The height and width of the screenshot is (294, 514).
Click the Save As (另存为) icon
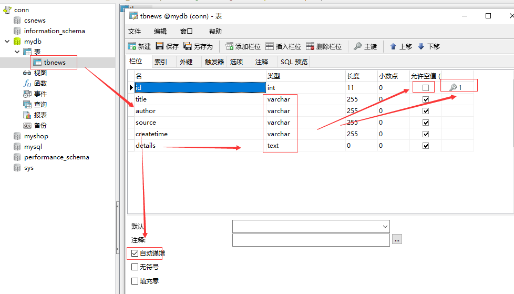point(188,46)
